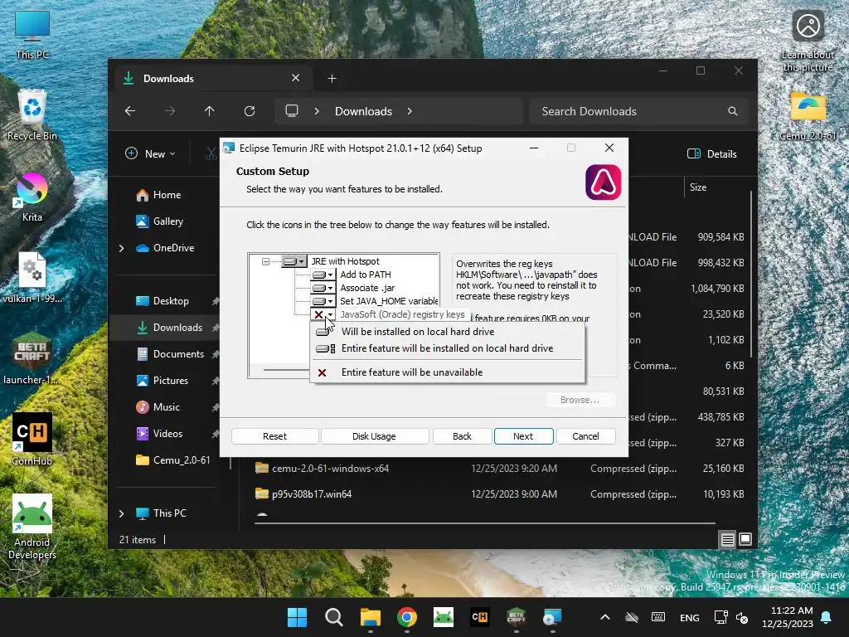This screenshot has height=637, width=849.
Task: Switch to large thumbnails view icon
Action: 745,539
